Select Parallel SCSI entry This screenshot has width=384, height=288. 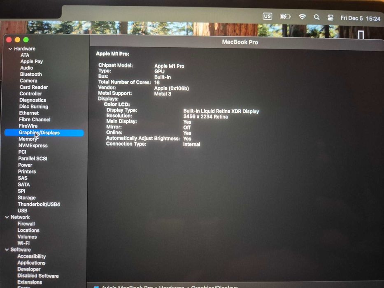point(33,158)
